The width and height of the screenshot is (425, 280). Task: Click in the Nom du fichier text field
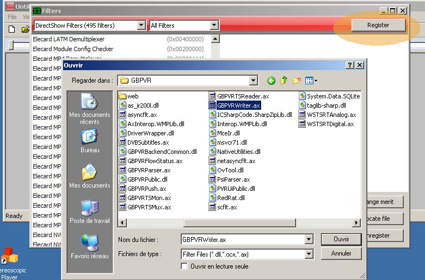pyautogui.click(x=243, y=239)
